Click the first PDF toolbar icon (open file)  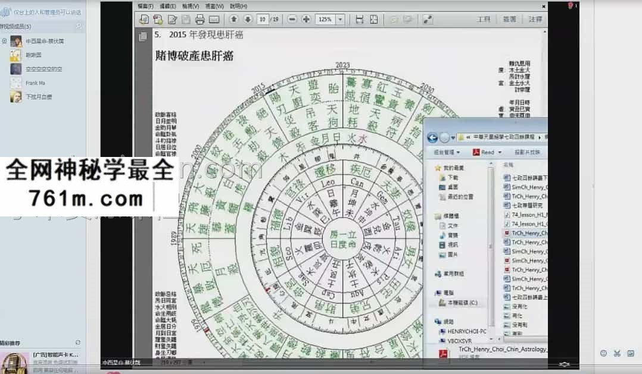pos(144,19)
